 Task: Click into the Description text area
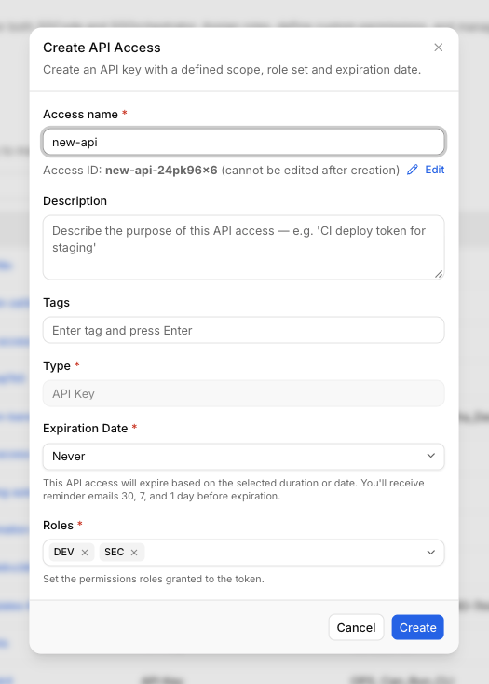coord(244,247)
